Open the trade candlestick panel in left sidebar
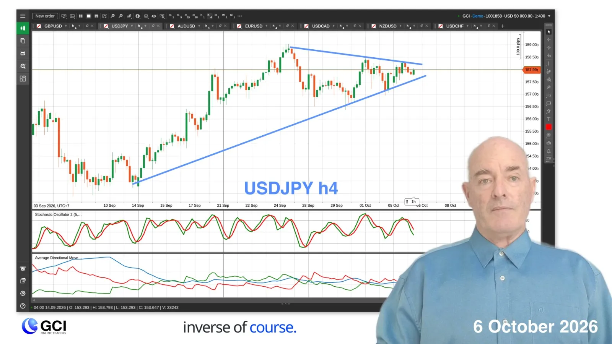The width and height of the screenshot is (612, 344). tap(23, 28)
